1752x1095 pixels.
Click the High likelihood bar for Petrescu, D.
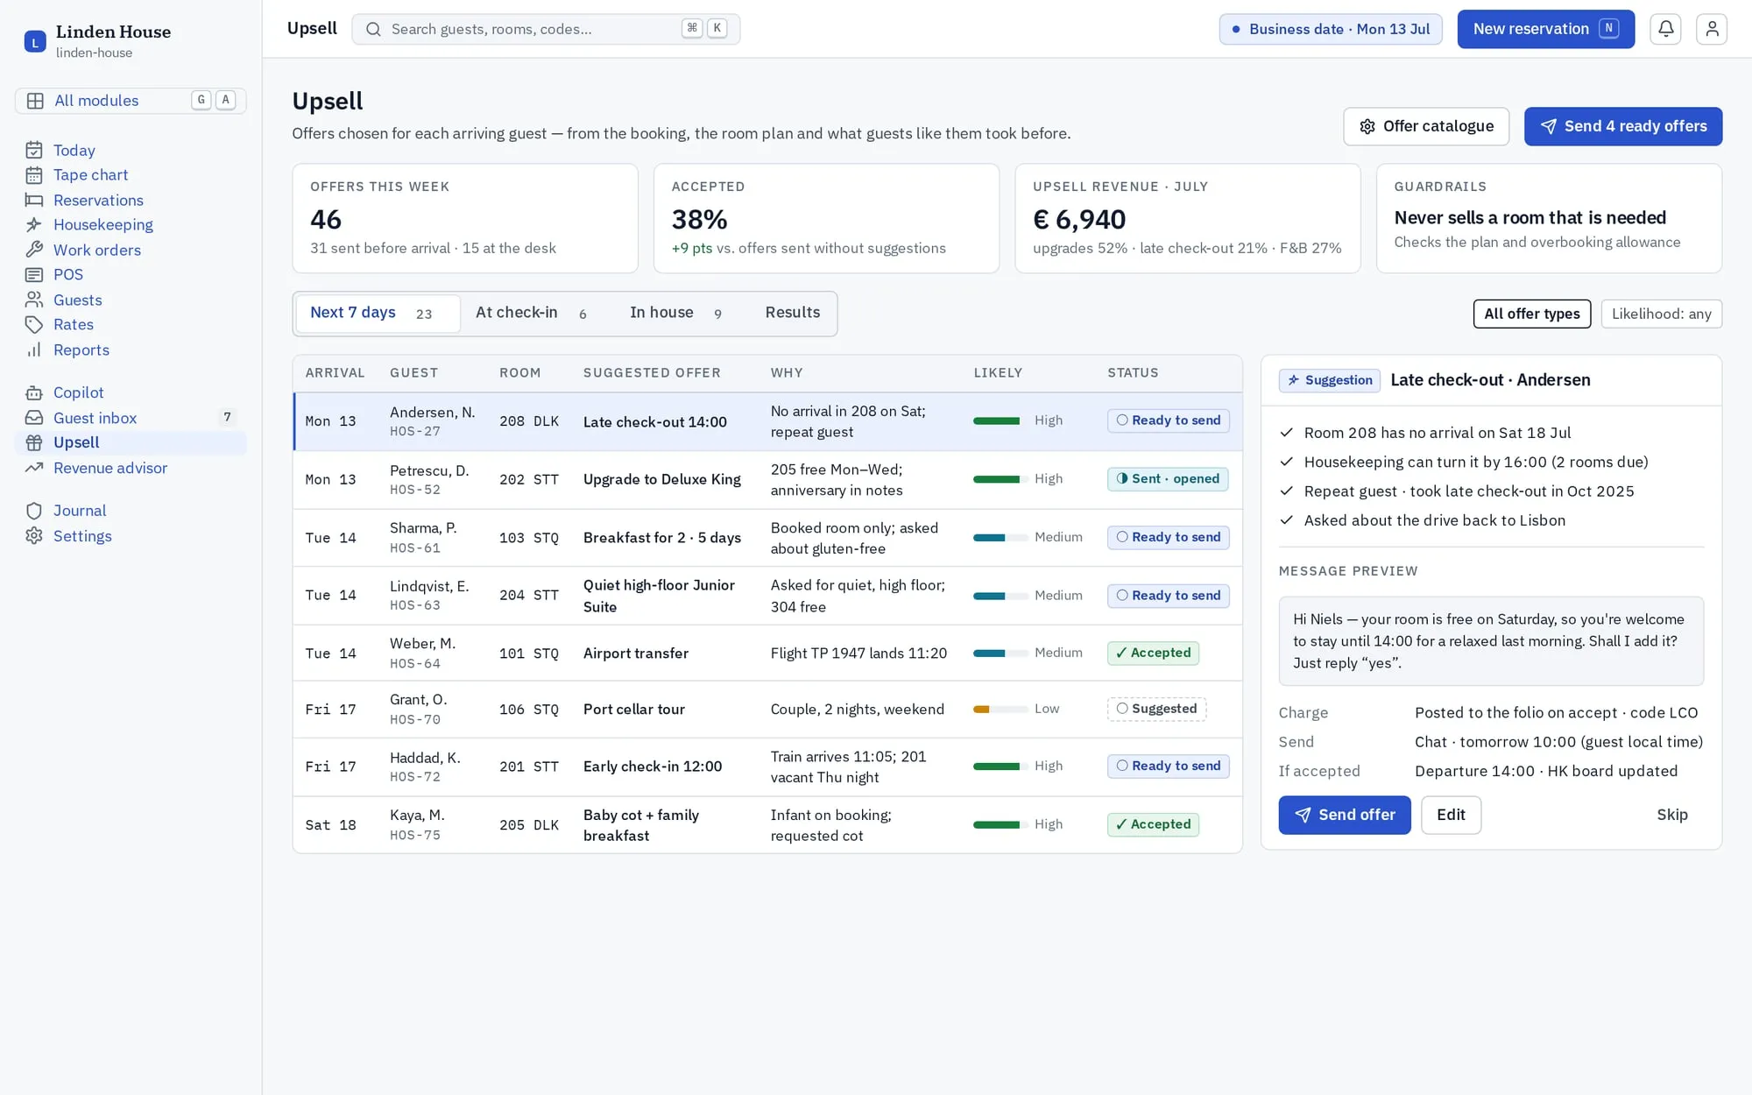tap(1000, 479)
